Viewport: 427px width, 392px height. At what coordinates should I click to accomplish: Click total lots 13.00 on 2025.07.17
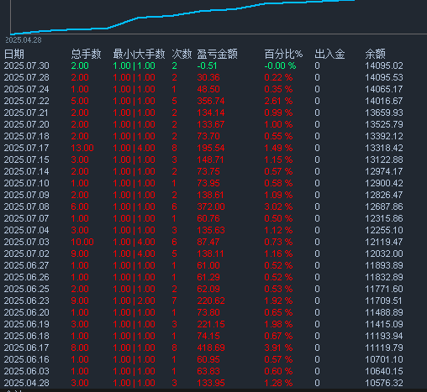click(82, 148)
